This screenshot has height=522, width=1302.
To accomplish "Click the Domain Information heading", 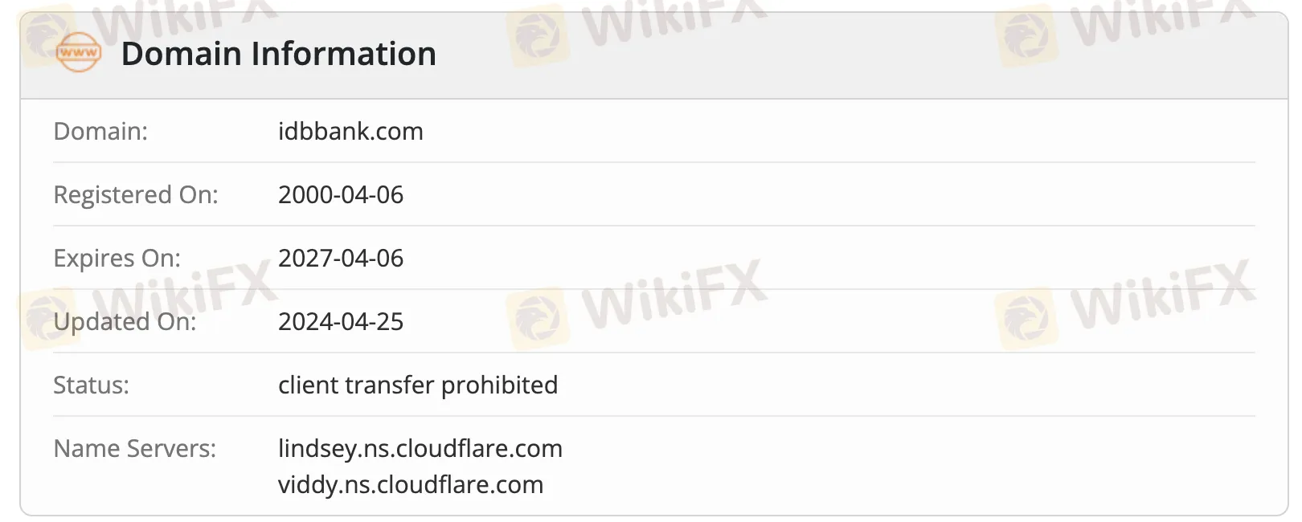I will click(278, 54).
